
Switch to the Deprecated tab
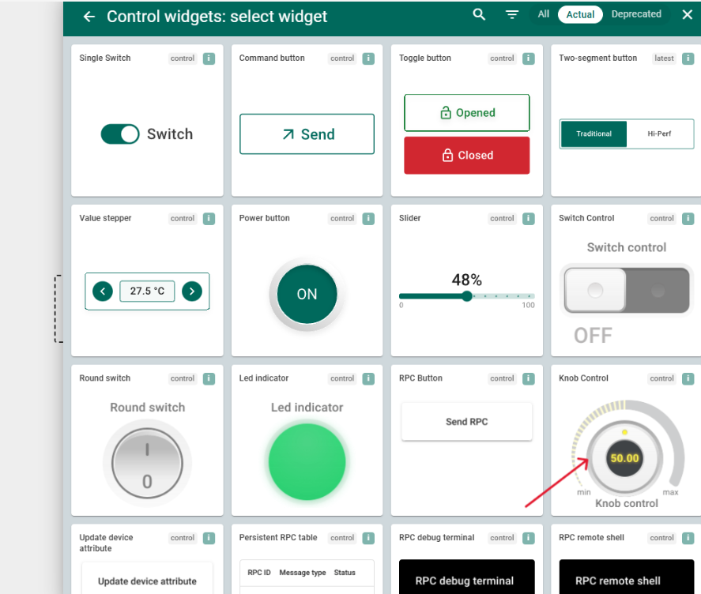tap(636, 14)
